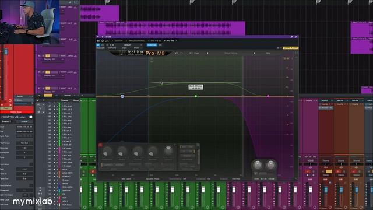
Task: Click the Gain value field in inspector
Action: tap(24, 169)
